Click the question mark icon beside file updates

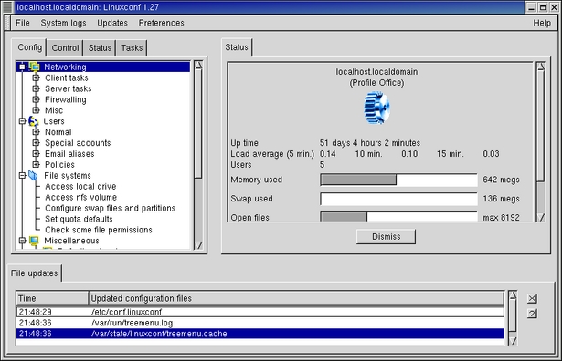click(532, 314)
